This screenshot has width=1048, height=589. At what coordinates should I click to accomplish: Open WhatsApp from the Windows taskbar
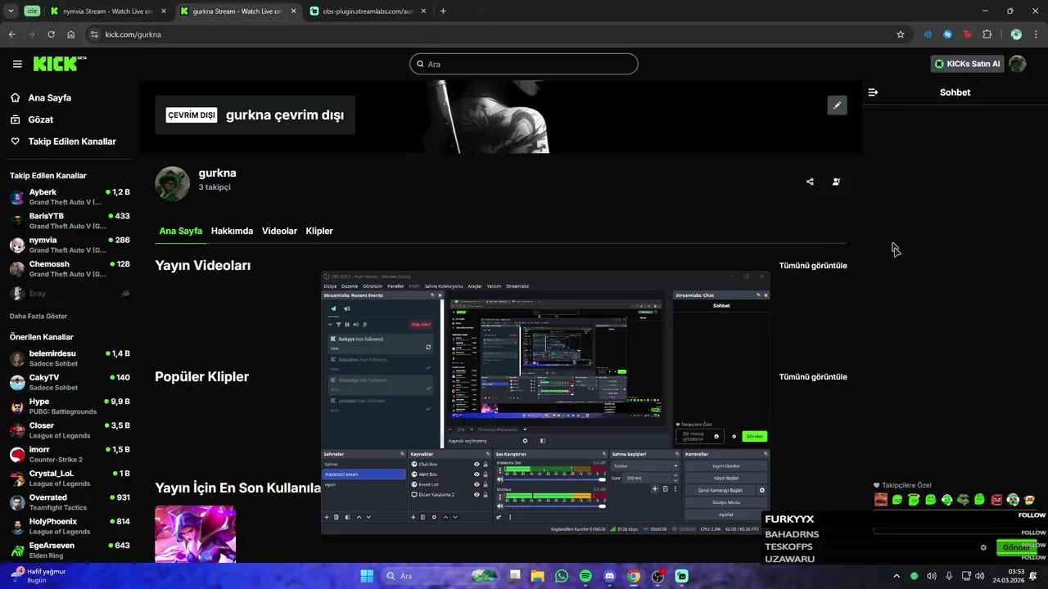click(x=562, y=576)
